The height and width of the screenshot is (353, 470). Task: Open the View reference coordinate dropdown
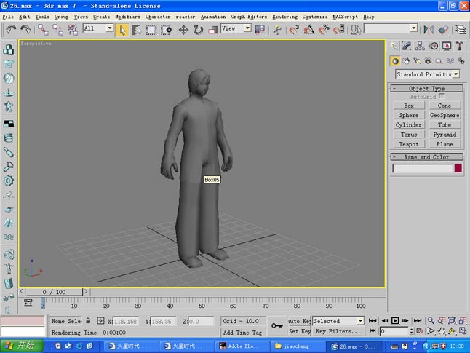(247, 28)
